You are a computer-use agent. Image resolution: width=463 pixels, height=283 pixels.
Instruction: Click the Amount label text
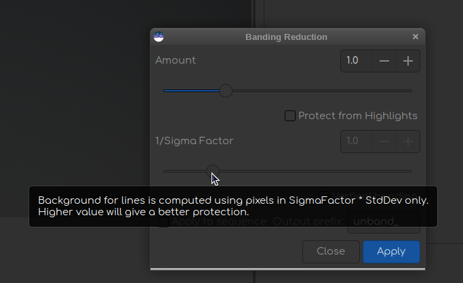[176, 60]
